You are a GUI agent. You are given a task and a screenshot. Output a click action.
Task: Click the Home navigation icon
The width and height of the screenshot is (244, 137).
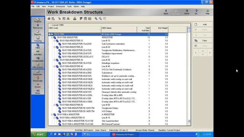[x=187, y=12]
